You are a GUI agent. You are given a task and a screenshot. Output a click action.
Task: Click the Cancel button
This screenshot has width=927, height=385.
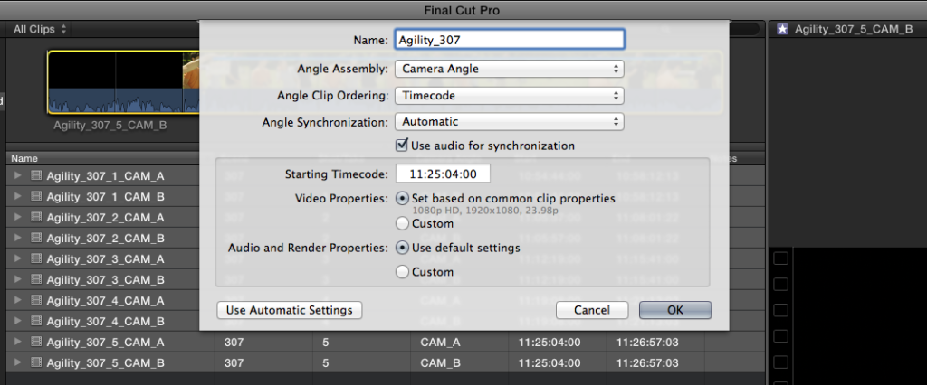pos(592,310)
